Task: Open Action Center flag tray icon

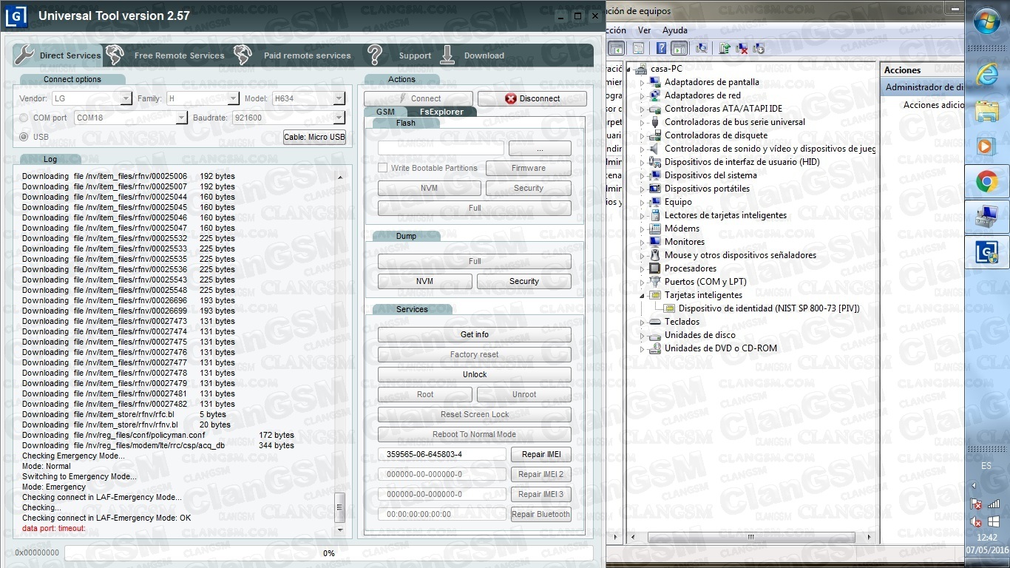Action: (976, 504)
